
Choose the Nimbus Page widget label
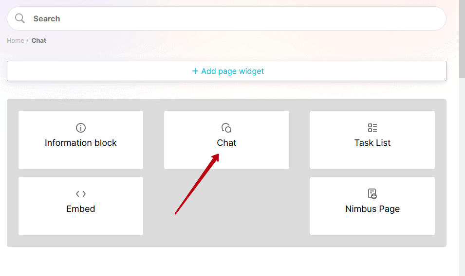372,209
